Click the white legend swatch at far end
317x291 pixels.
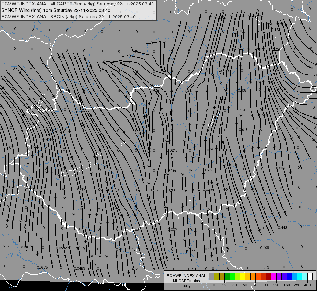click(310, 277)
